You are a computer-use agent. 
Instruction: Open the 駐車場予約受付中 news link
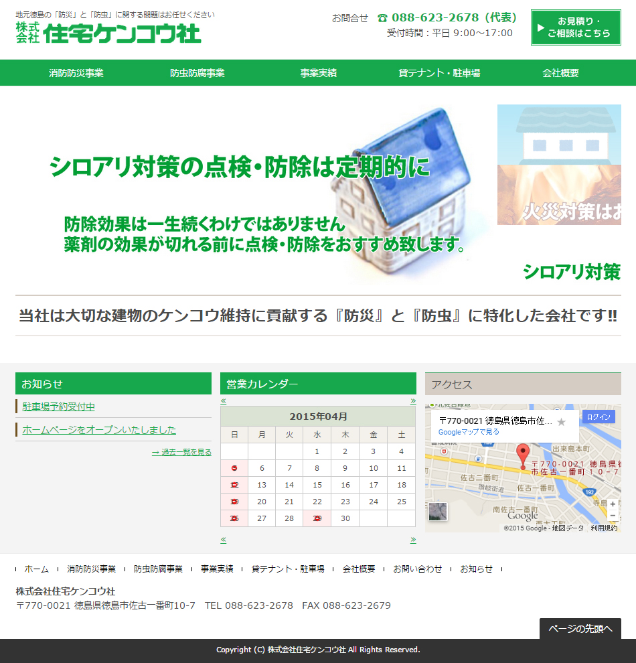click(59, 407)
